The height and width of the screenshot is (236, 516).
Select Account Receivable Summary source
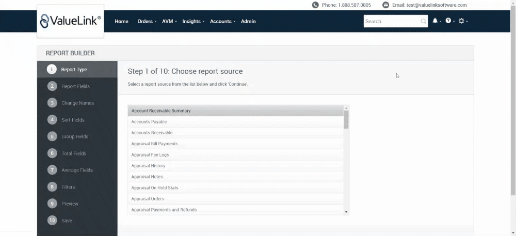[x=236, y=111]
